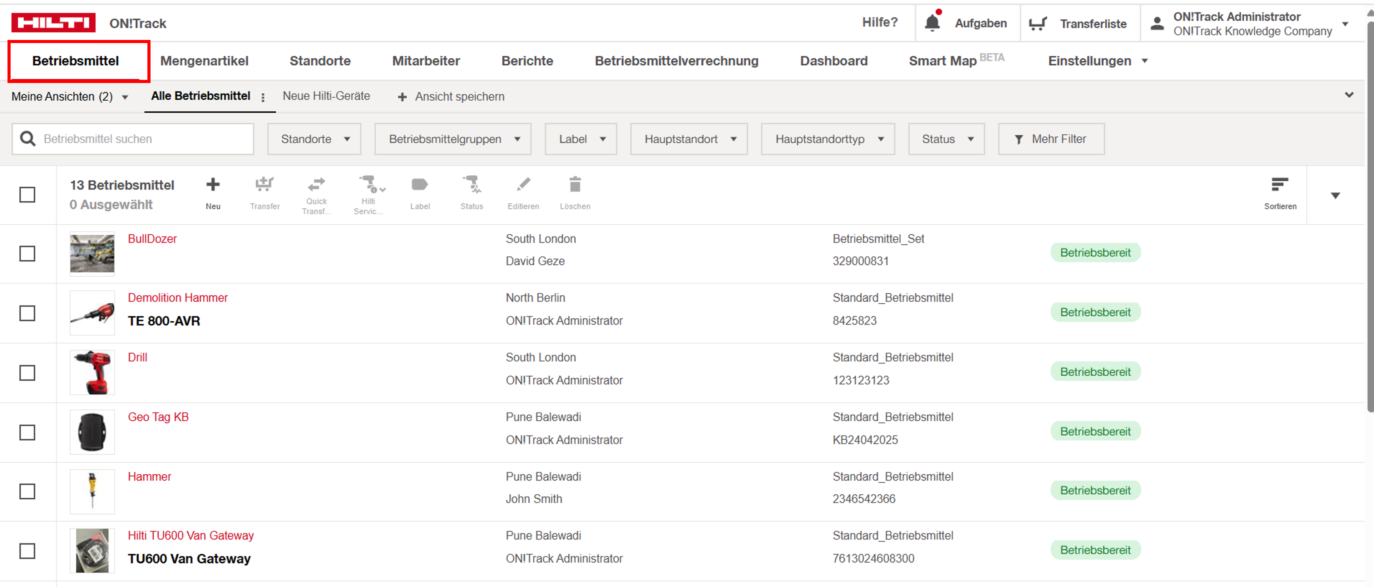Open the Mitarbeiter tab
This screenshot has height=587, width=1374.
point(426,61)
